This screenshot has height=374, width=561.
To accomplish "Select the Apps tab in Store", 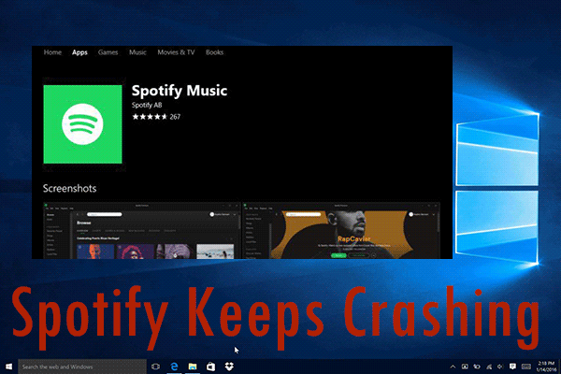I will (79, 52).
